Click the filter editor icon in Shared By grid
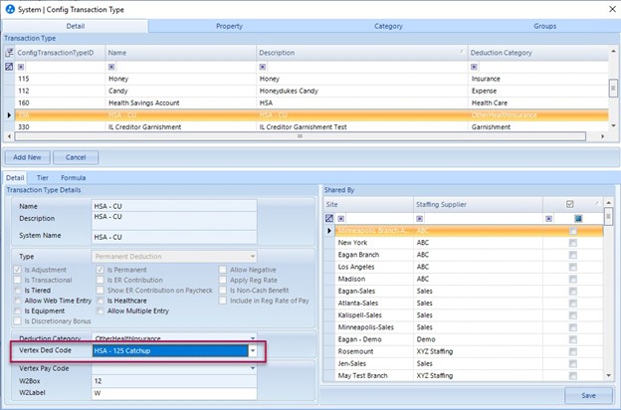Image resolution: width=621 pixels, height=410 pixels. [x=329, y=218]
